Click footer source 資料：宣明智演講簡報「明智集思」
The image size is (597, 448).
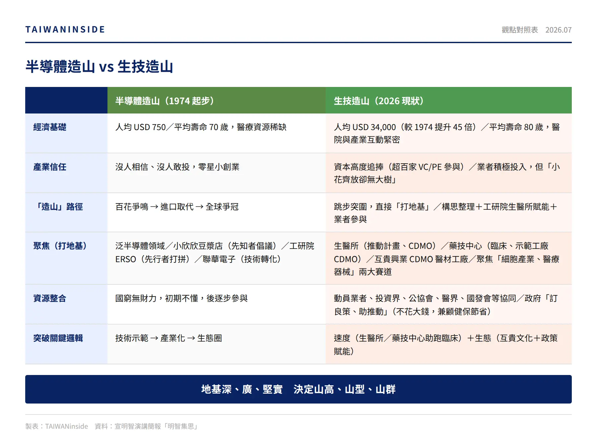click(147, 426)
